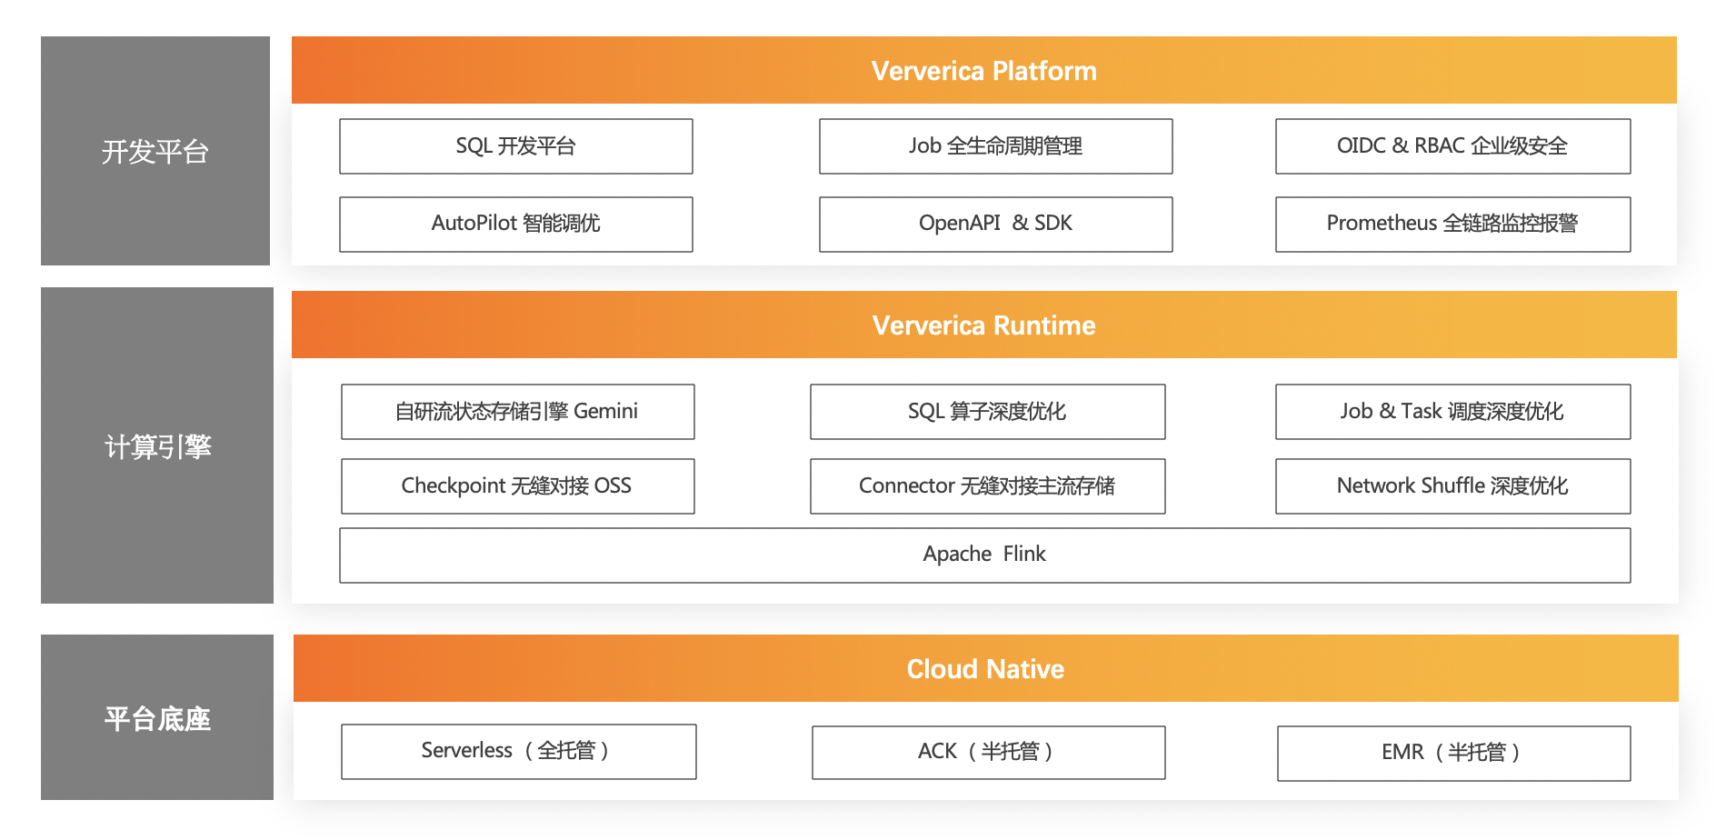Click the Ververica Platform header banner
This screenshot has width=1716, height=840.
point(984,70)
